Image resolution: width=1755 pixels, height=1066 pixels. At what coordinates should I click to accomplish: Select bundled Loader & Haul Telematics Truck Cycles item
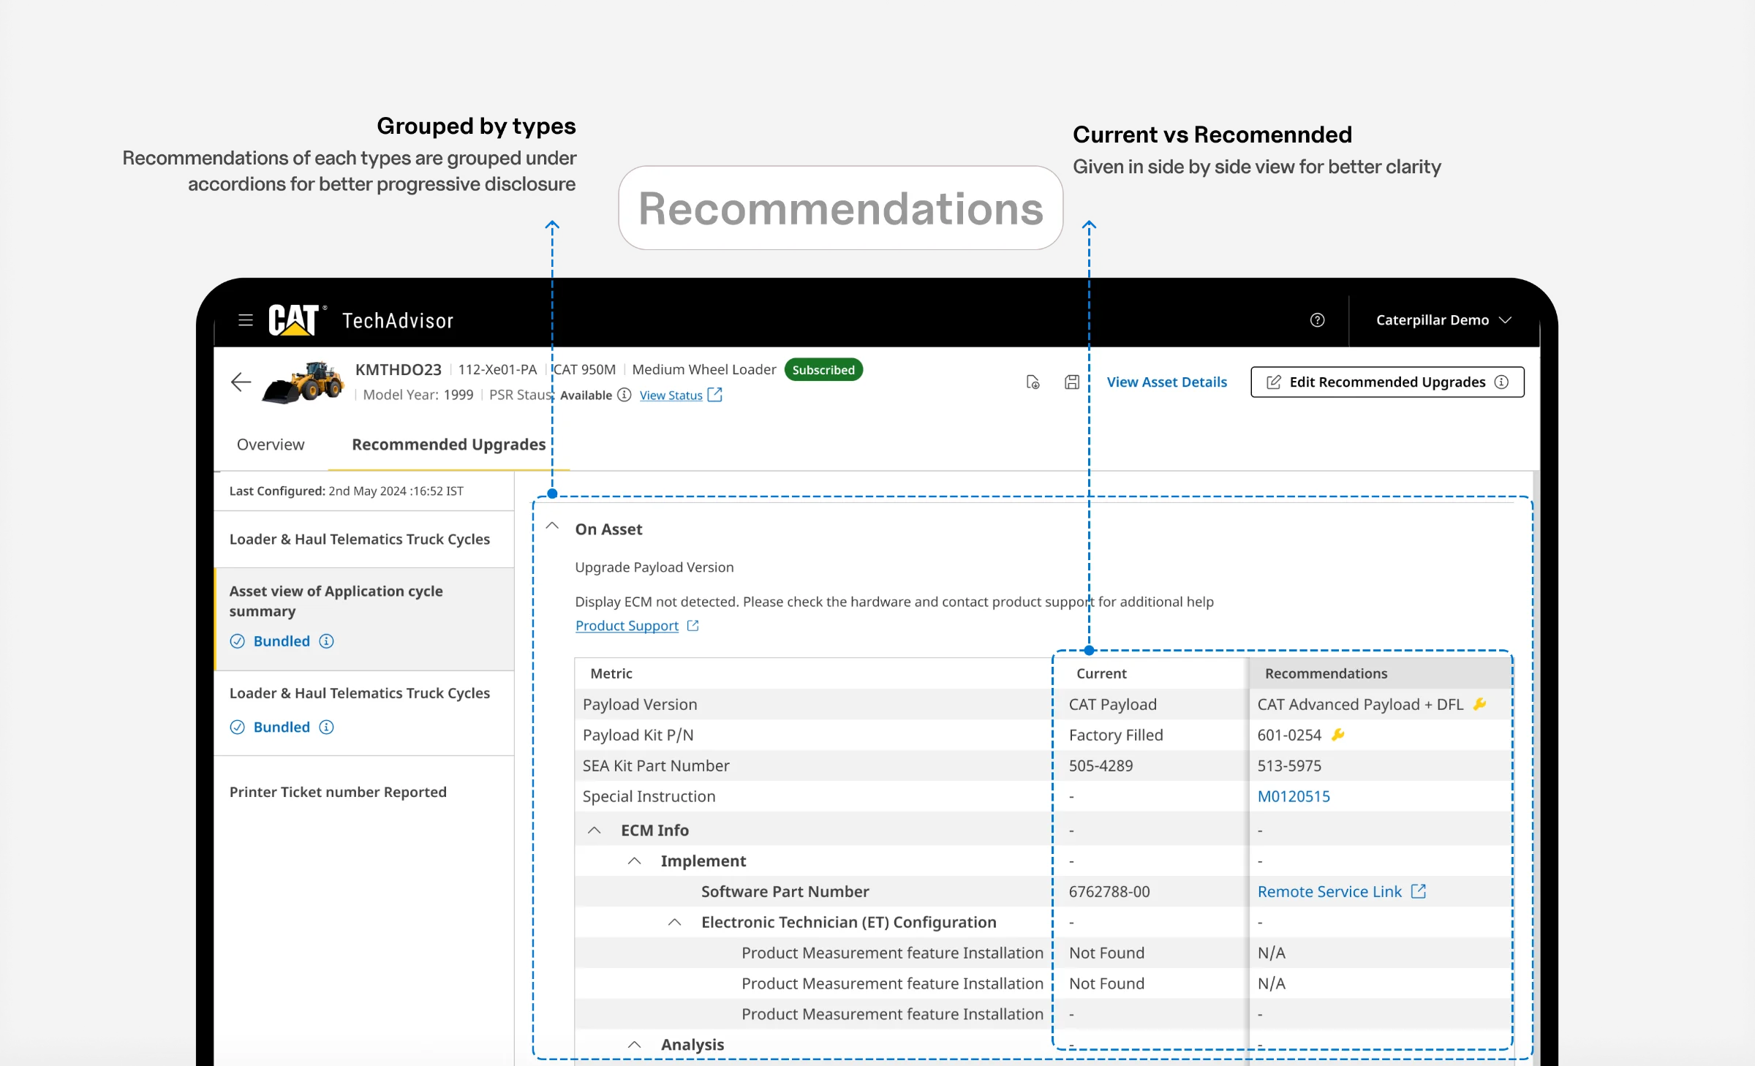pyautogui.click(x=364, y=713)
